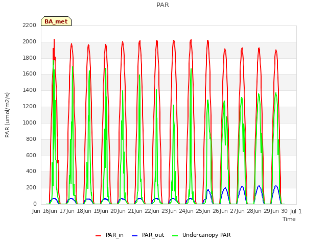
Task: Click the 0 y-axis tick label
Action: 35,204
